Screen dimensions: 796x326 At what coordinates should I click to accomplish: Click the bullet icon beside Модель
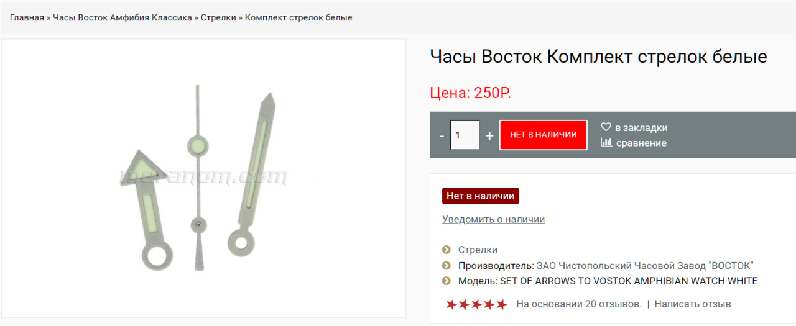446,281
